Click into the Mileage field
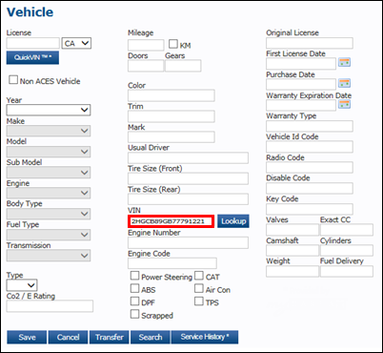383x353 pixels. click(x=146, y=45)
